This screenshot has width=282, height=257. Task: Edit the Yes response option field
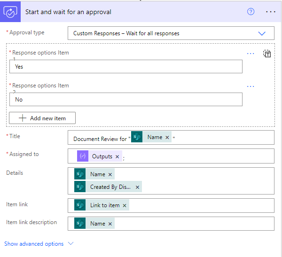click(x=125, y=67)
